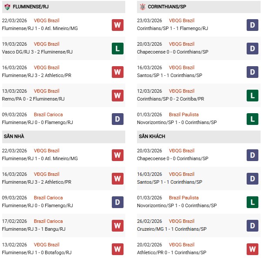Click the Corinthians club crest icon
The height and width of the screenshot is (259, 261).
tap(142, 7)
